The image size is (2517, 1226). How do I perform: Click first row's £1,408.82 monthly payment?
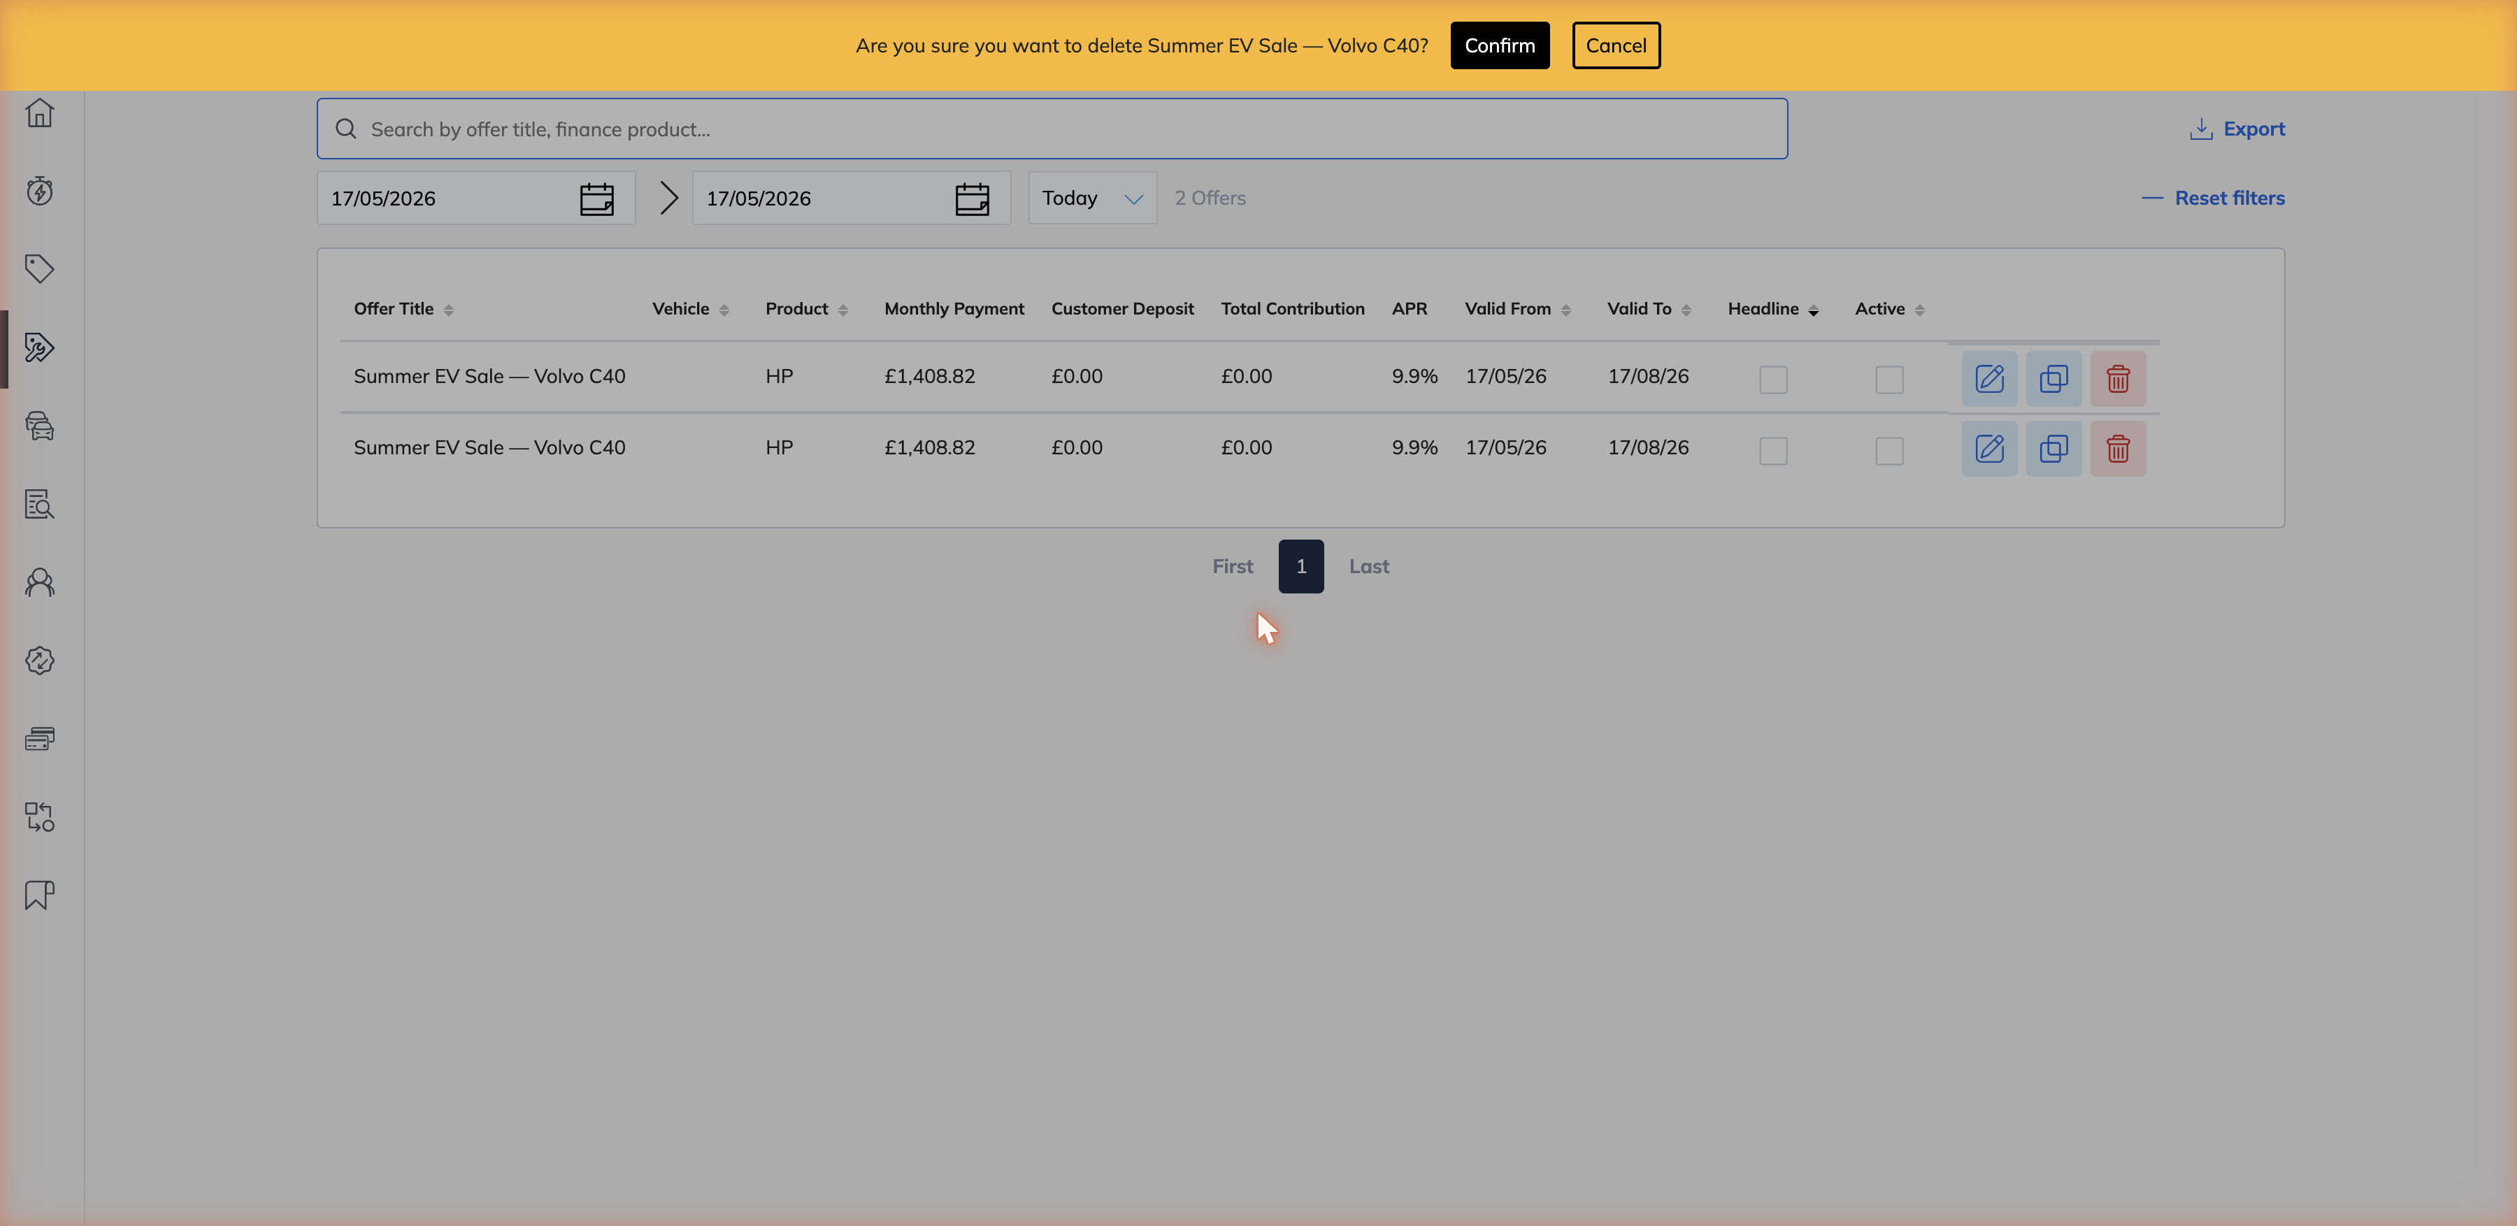(930, 376)
